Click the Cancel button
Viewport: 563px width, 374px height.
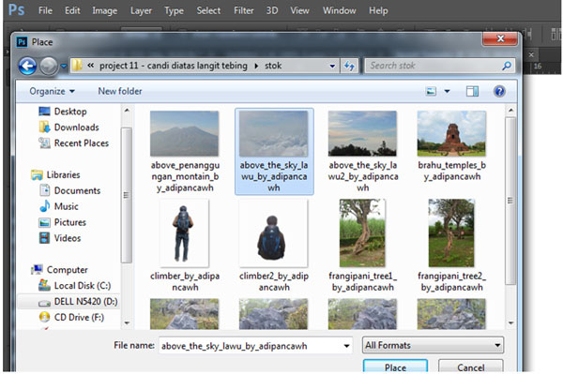point(471,367)
